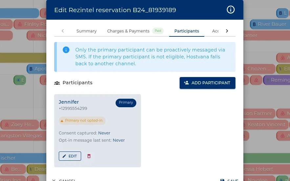This screenshot has width=290, height=181.
Task: Click Consent captured: Never text
Action: pos(84,133)
